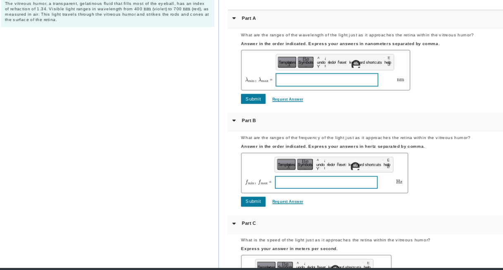Screen dimensions: 503x270
Task: Collapse the Part C section arrow
Action: click(234, 223)
